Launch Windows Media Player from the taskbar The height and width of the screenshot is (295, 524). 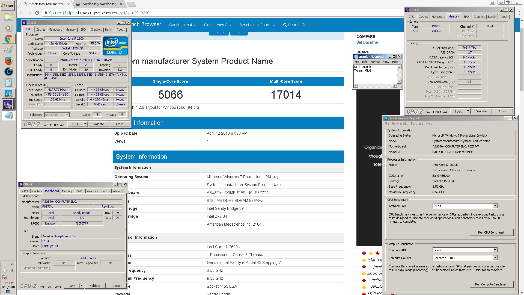click(x=8, y=28)
